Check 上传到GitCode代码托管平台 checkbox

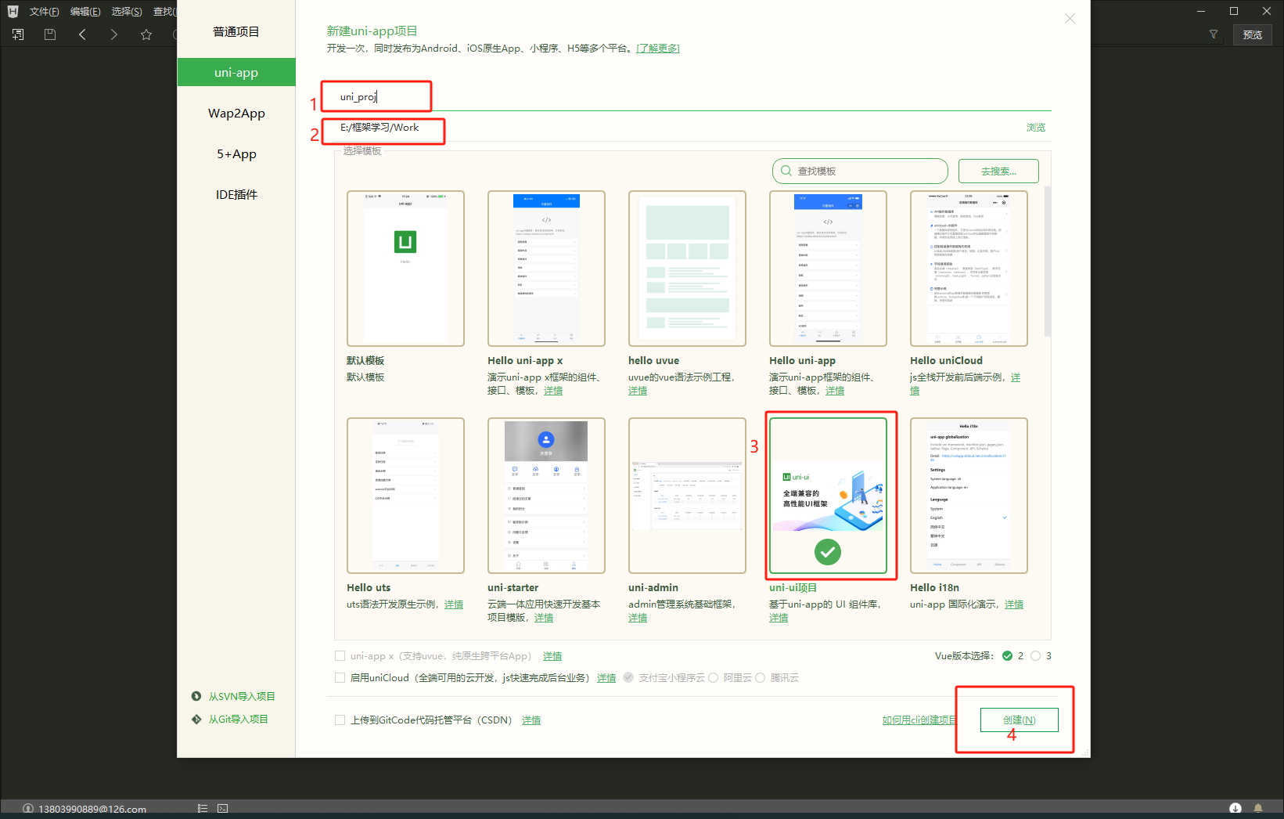340,720
